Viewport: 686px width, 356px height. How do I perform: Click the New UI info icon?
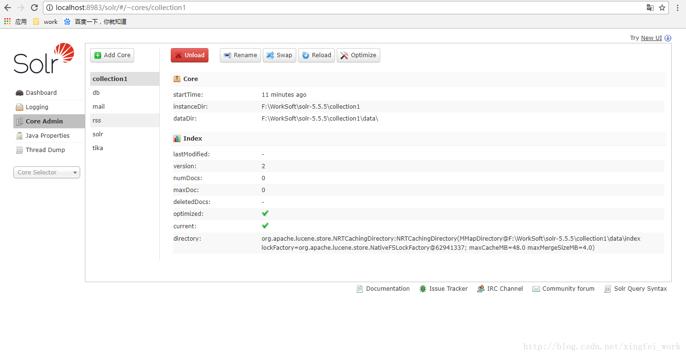point(668,38)
